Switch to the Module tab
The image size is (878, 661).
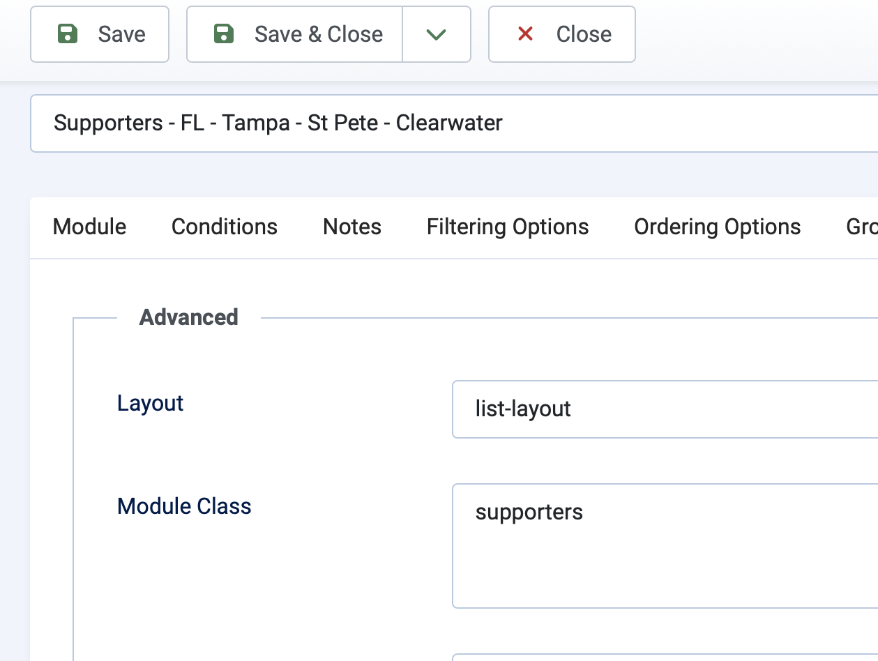tap(89, 227)
